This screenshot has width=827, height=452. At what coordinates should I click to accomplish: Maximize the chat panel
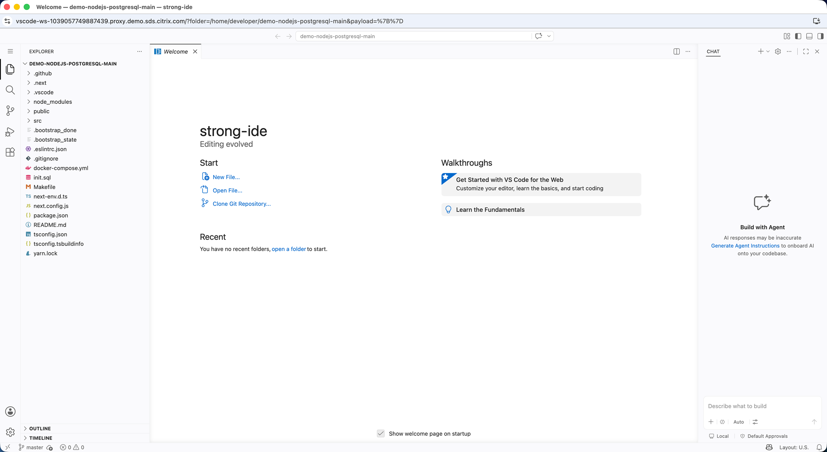(x=806, y=51)
